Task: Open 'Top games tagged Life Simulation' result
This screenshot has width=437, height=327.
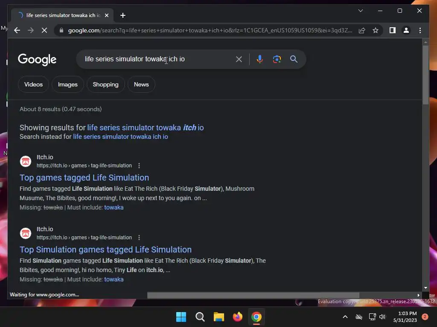Action: click(84, 178)
